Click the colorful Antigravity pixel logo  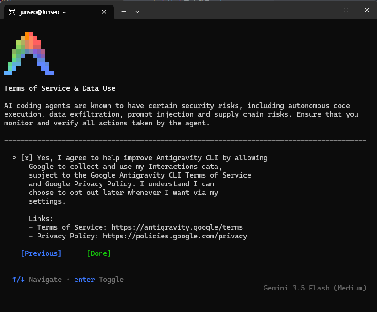[x=29, y=54]
